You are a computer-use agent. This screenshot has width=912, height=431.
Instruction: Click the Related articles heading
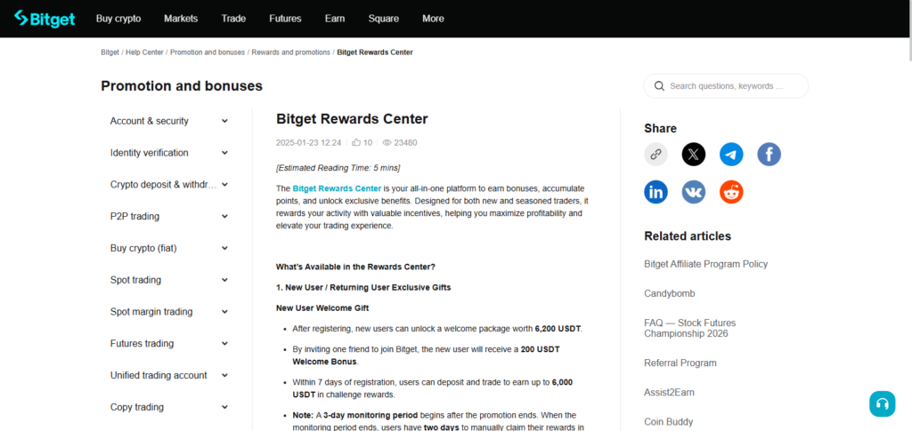coord(688,236)
